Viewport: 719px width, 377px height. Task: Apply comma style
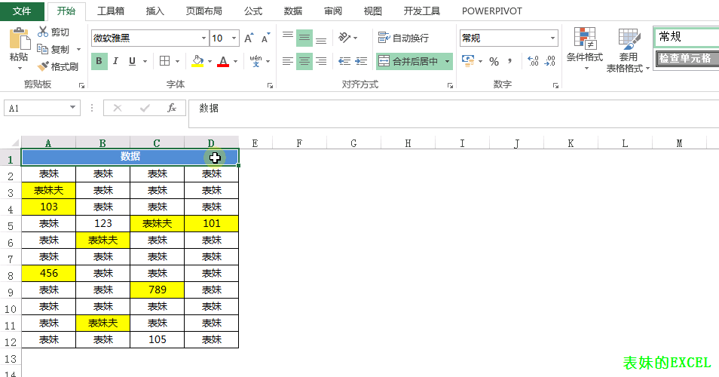click(x=509, y=61)
